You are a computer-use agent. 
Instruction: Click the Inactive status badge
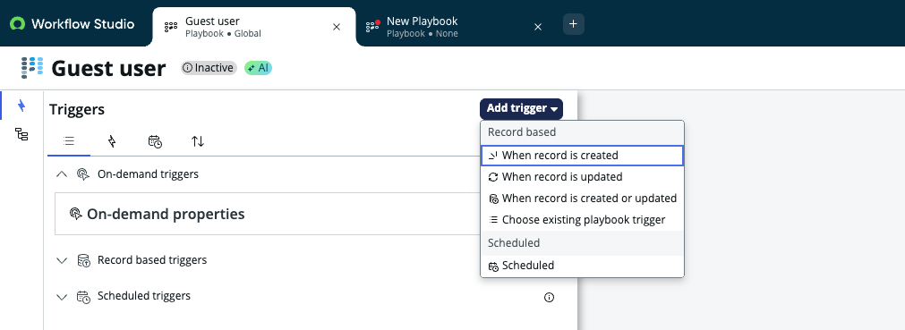click(209, 68)
